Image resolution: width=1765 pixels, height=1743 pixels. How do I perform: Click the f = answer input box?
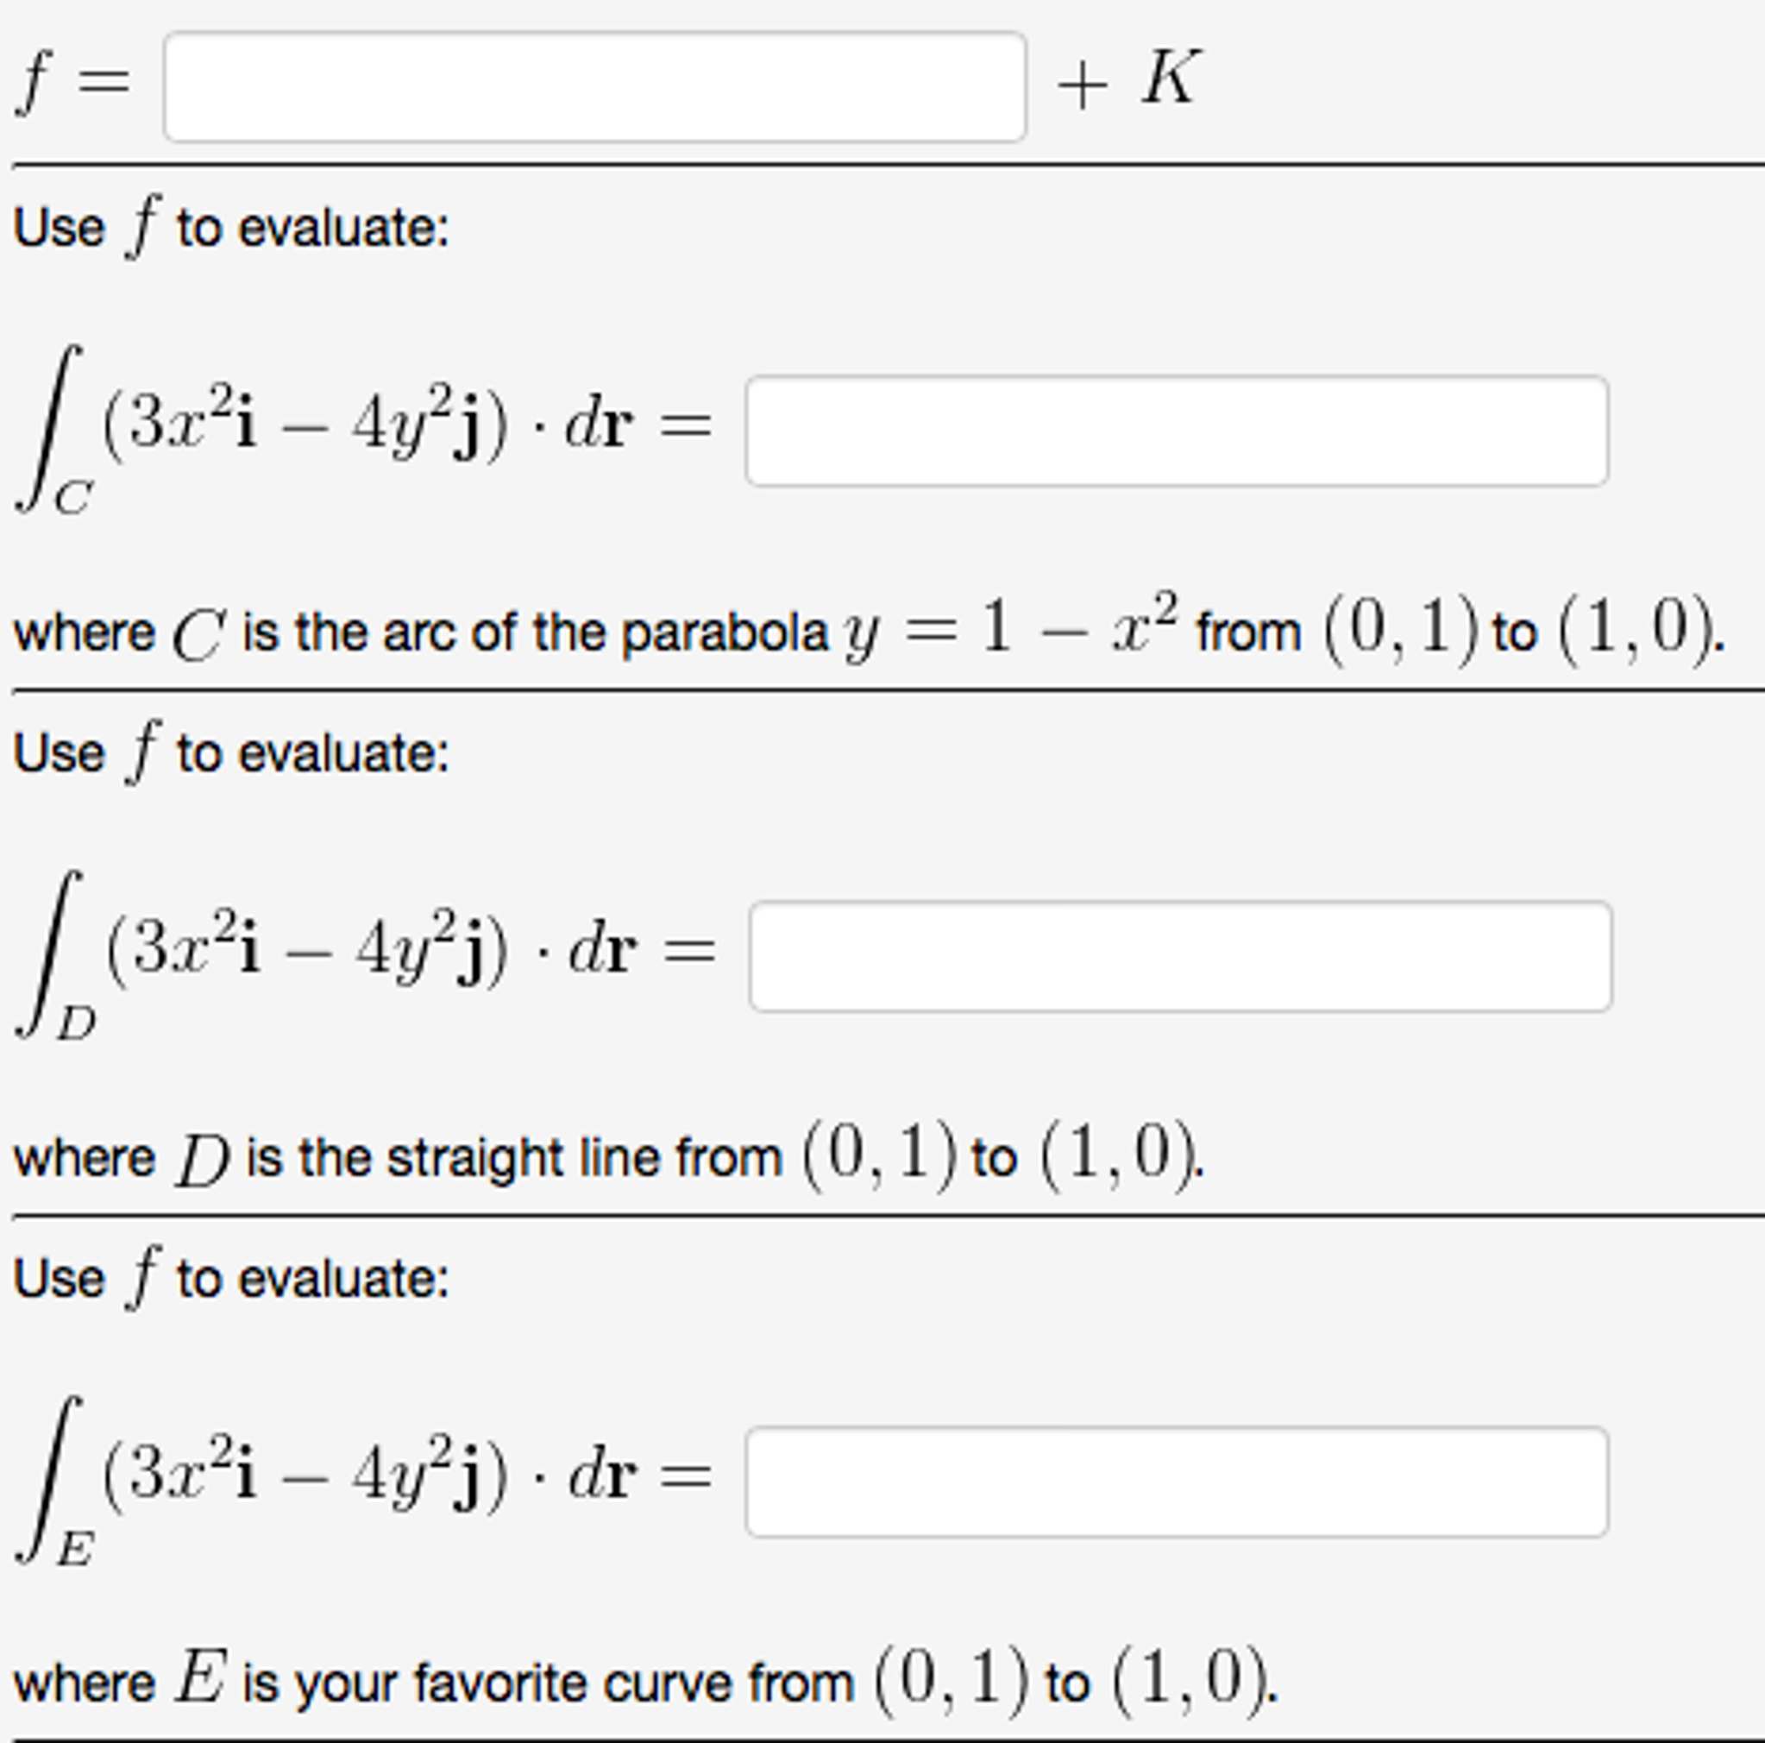594,87
